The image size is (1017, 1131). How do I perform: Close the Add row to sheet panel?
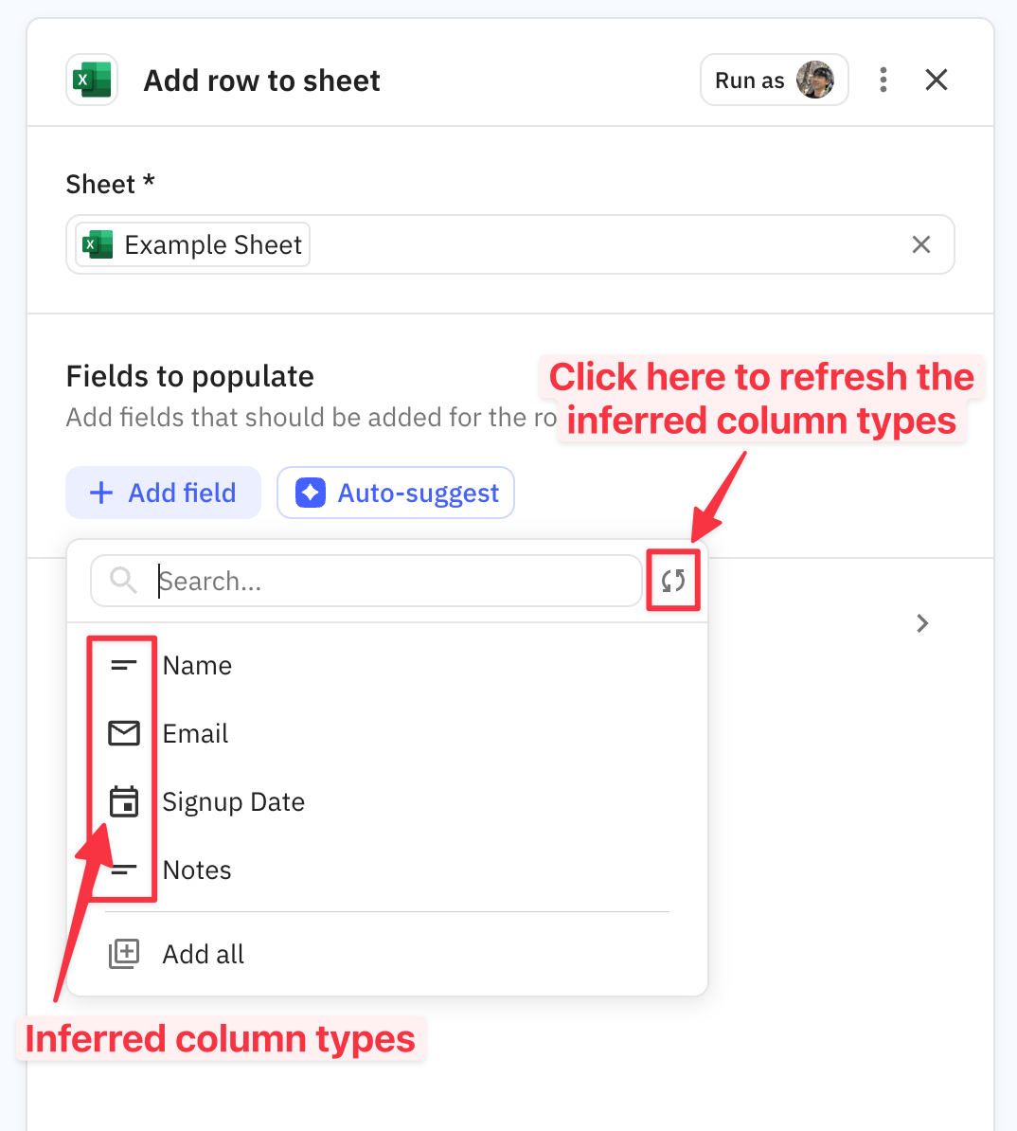[x=936, y=80]
